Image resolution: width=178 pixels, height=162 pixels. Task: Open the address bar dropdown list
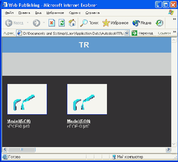tap(127, 33)
